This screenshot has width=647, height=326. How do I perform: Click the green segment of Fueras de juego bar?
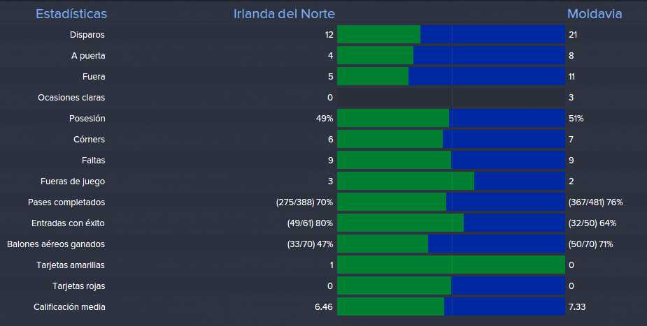point(406,181)
